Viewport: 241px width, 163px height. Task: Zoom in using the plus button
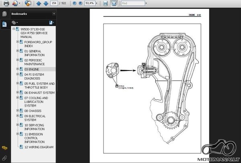[80, 3]
